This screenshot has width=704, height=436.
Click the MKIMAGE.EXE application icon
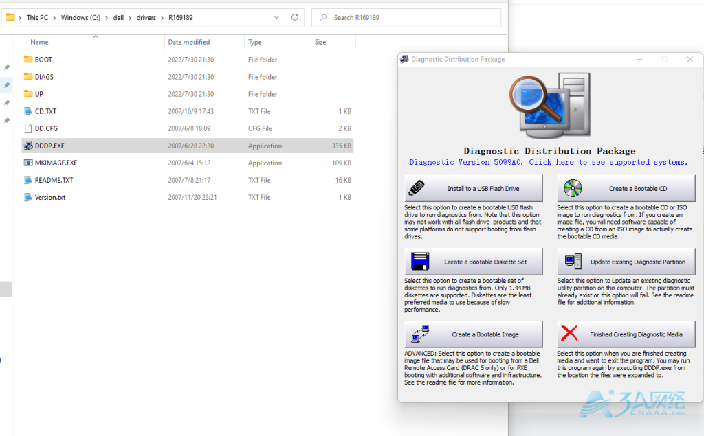click(28, 163)
